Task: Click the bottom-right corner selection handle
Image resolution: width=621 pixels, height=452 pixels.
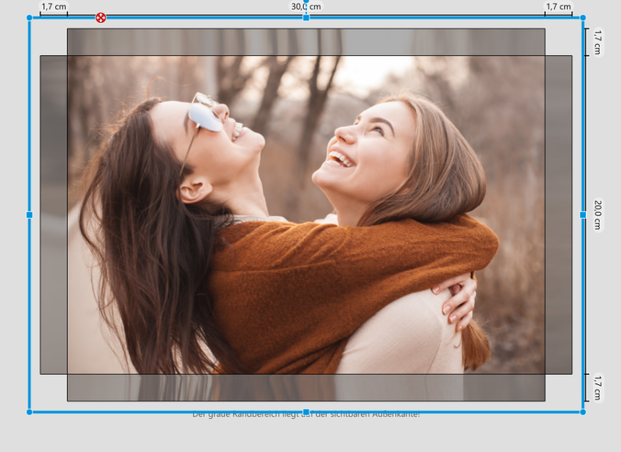Action: coord(583,412)
